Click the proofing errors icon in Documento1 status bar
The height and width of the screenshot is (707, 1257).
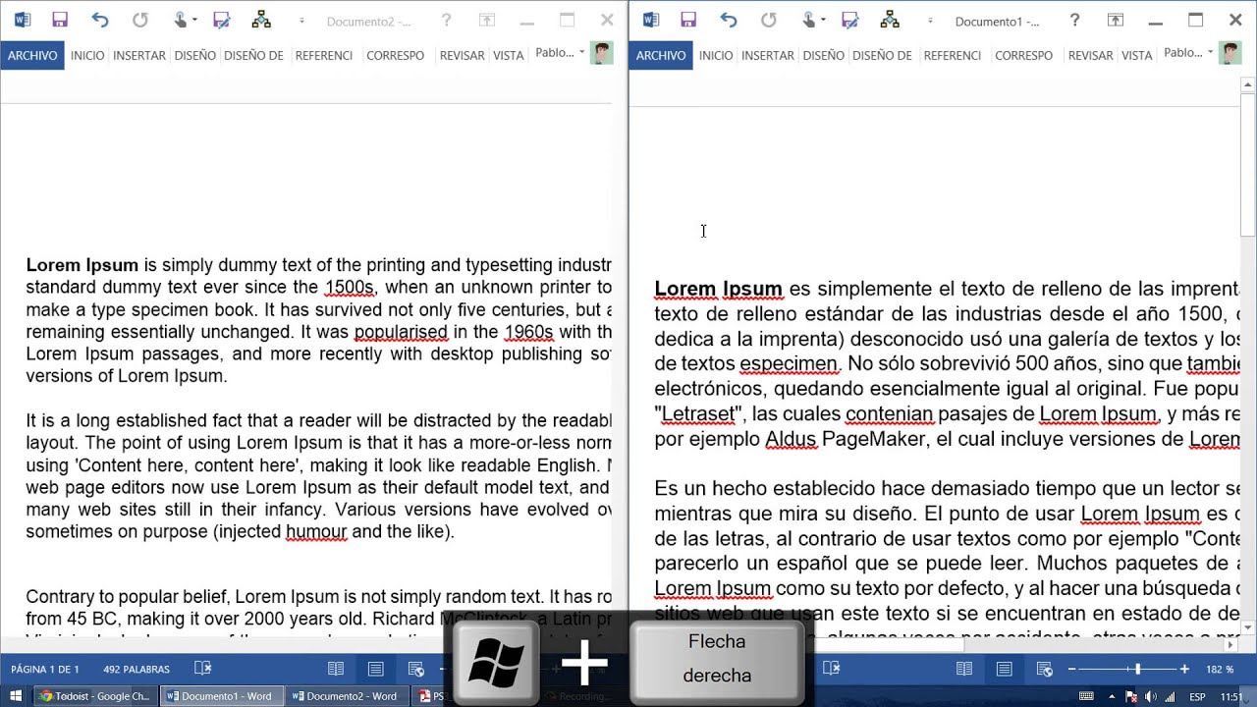point(832,669)
